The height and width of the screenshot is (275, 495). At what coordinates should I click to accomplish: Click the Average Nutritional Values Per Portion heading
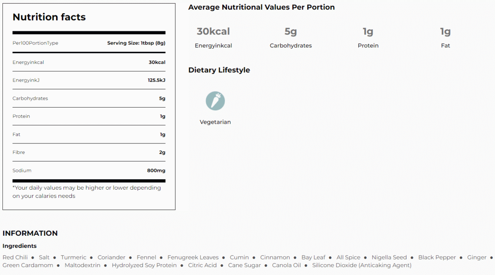click(262, 7)
